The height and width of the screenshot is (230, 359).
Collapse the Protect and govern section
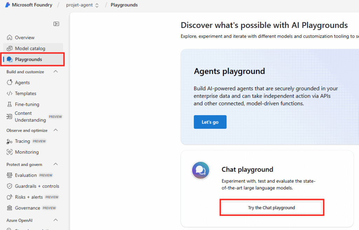pos(55,165)
